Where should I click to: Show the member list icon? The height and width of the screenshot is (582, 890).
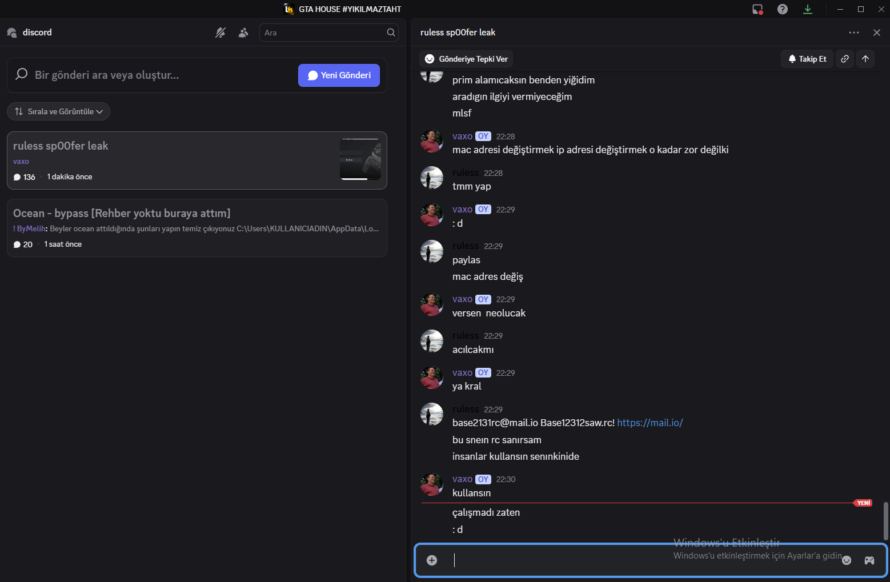(x=243, y=33)
